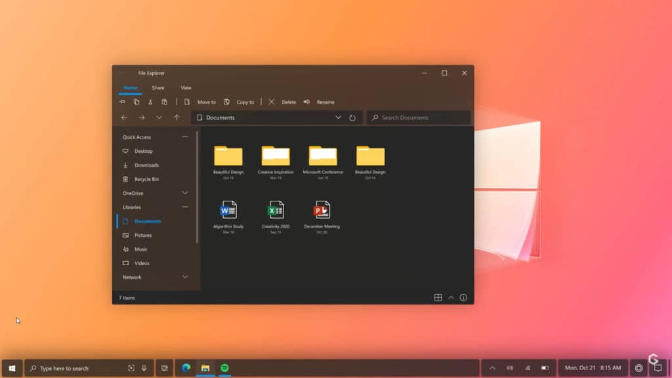Open the Share ribbon tab
672x378 pixels.
pyautogui.click(x=157, y=87)
